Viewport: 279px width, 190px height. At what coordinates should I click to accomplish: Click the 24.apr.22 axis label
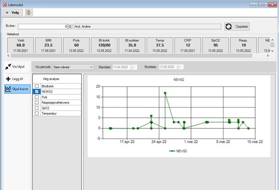point(159,142)
